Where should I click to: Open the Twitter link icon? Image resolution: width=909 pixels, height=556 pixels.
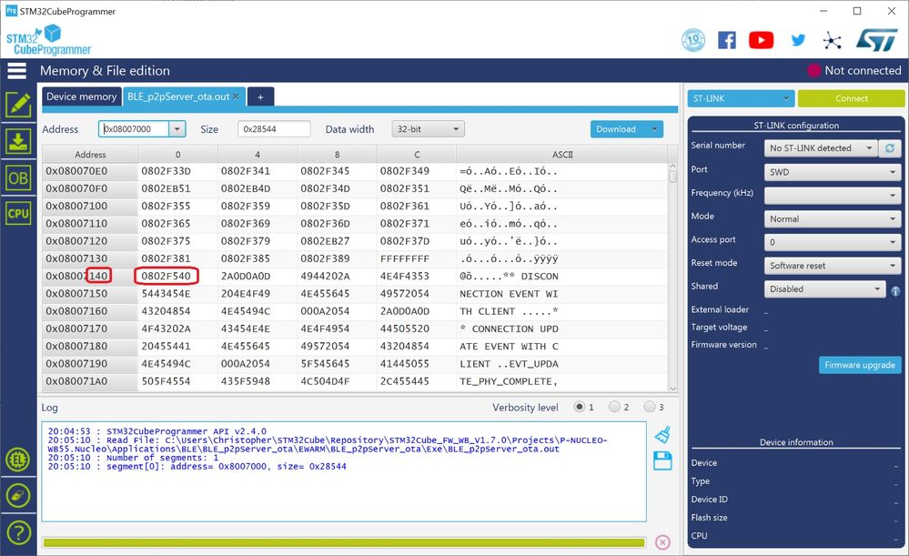(x=798, y=40)
